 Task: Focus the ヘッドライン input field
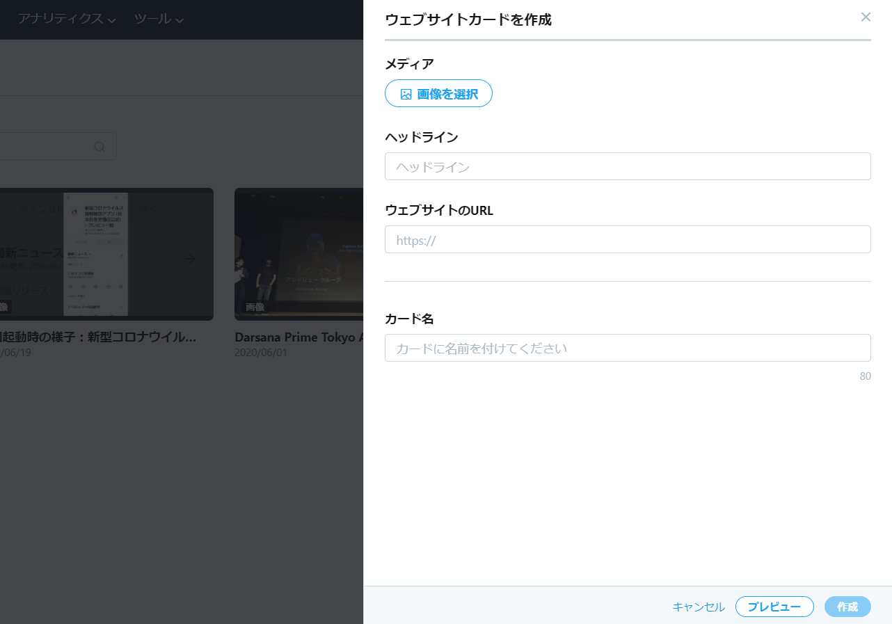(628, 166)
